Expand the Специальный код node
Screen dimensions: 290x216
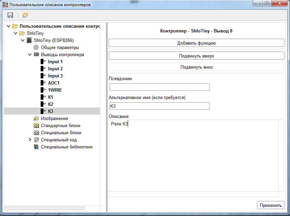(30, 140)
